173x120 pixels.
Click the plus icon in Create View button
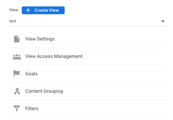28,10
